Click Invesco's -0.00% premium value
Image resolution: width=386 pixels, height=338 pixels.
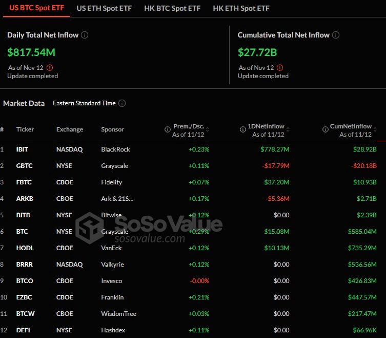coord(199,281)
